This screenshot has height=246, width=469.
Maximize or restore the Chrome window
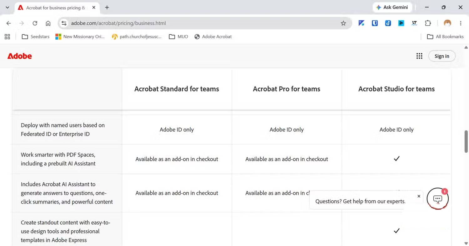[x=444, y=7]
